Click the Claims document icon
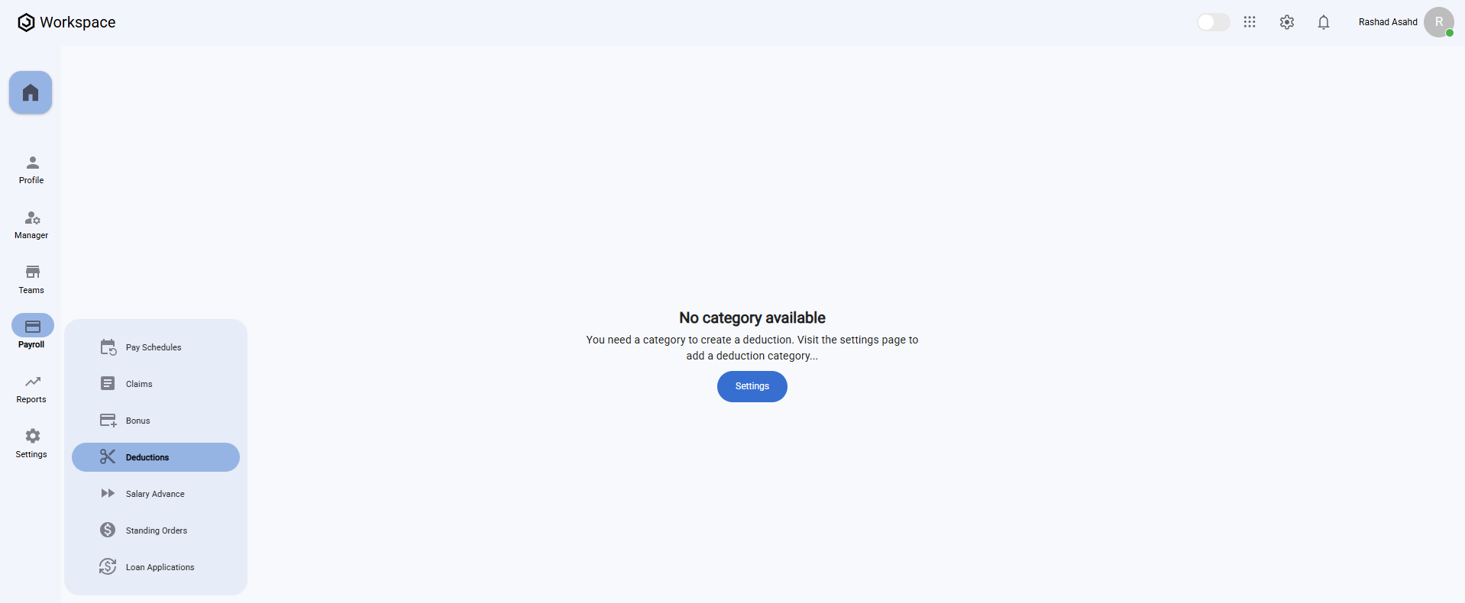Screen dimensions: 1465x603 108,383
